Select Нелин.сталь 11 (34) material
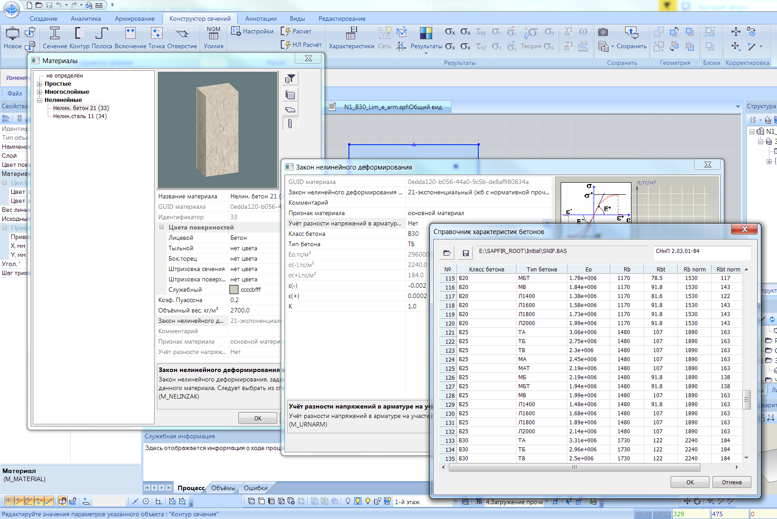777x519 pixels. click(80, 116)
